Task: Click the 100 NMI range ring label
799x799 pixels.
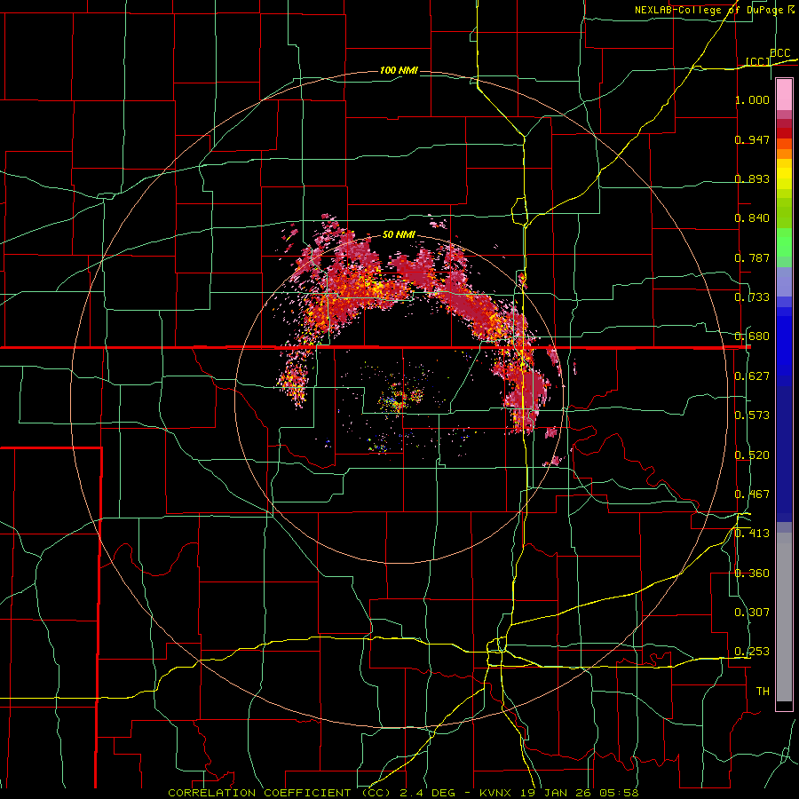Action: click(x=399, y=70)
